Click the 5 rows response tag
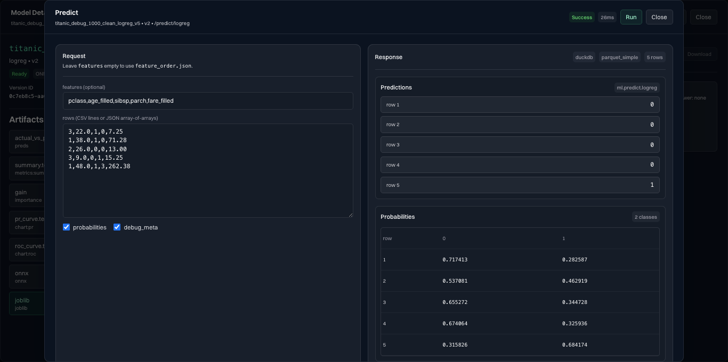The height and width of the screenshot is (362, 728). pyautogui.click(x=654, y=57)
